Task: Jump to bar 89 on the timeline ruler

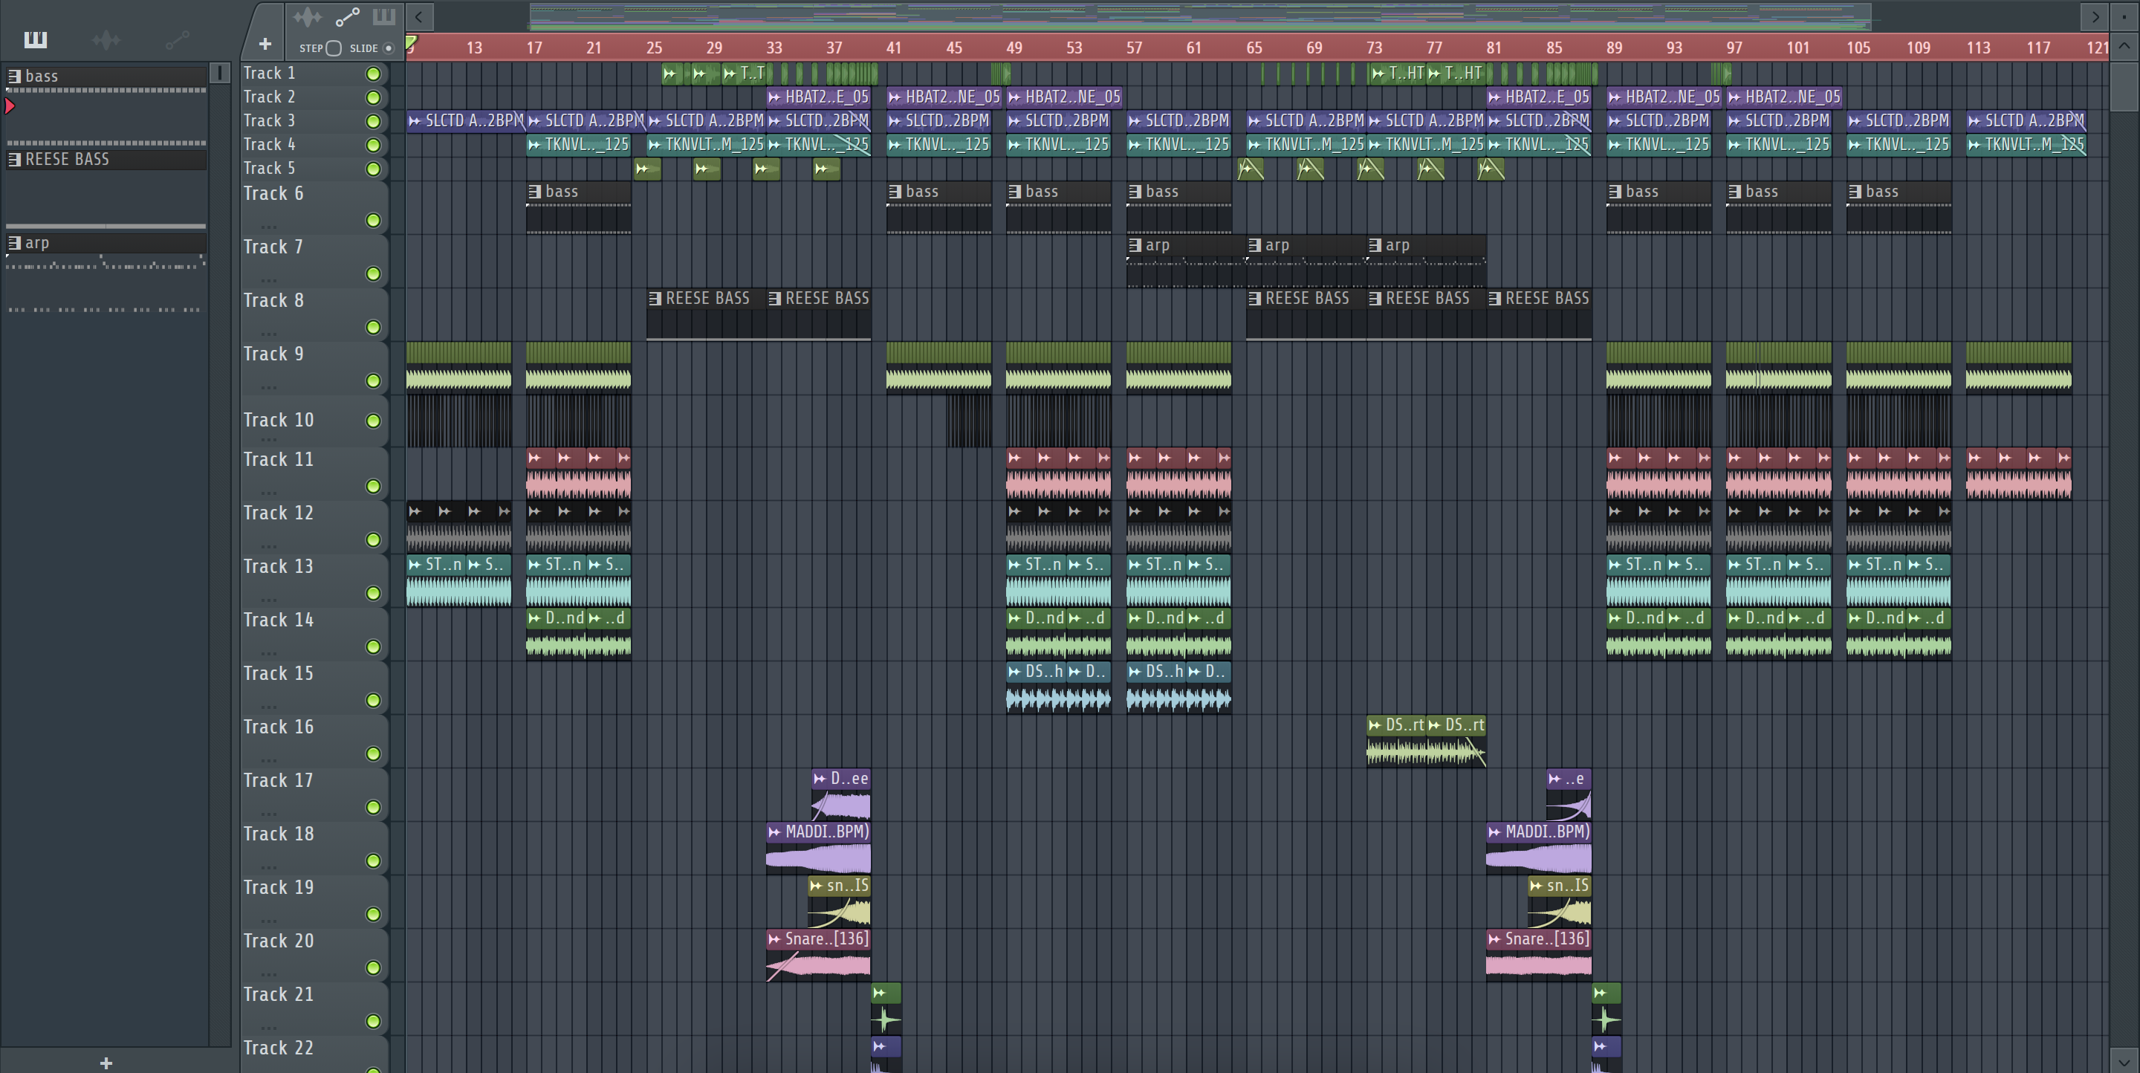Action: (1614, 48)
